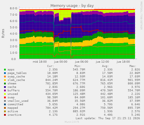Click the 'Bytes' vertical axis label
Viewport: 144px width, 125px height.
[x=3, y=33]
